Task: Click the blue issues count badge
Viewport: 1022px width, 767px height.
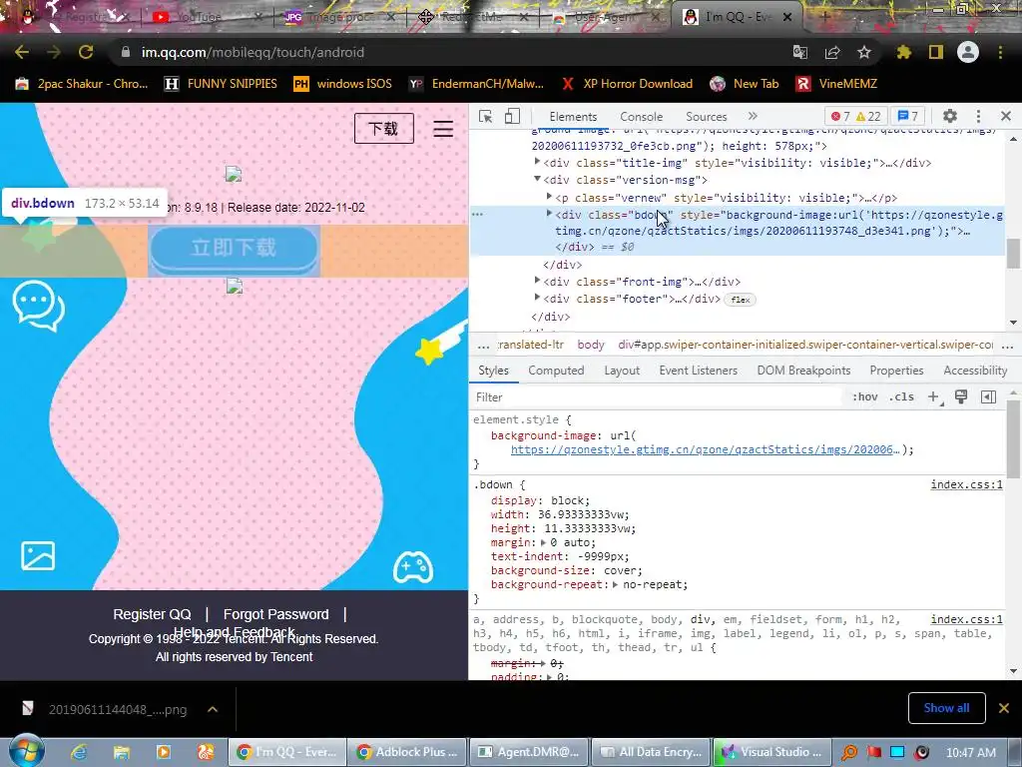Action: pos(908,116)
